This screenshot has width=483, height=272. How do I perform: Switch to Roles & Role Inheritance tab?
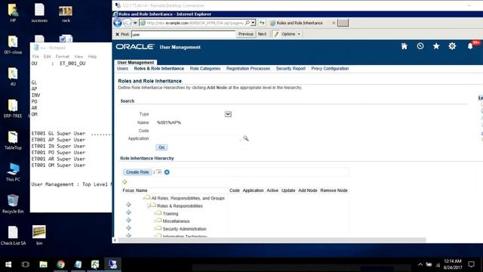(x=159, y=69)
